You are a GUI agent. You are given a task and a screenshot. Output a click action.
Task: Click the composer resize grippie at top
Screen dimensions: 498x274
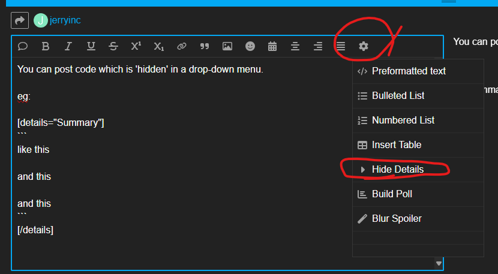coord(449,2)
